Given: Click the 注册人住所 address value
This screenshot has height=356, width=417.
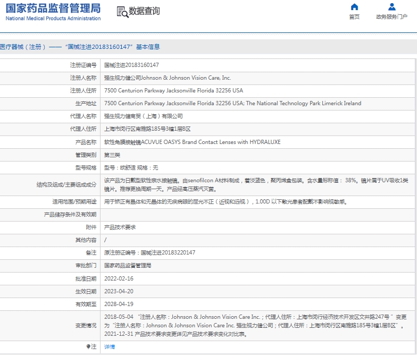Looking at the screenshot, I should click(x=173, y=90).
